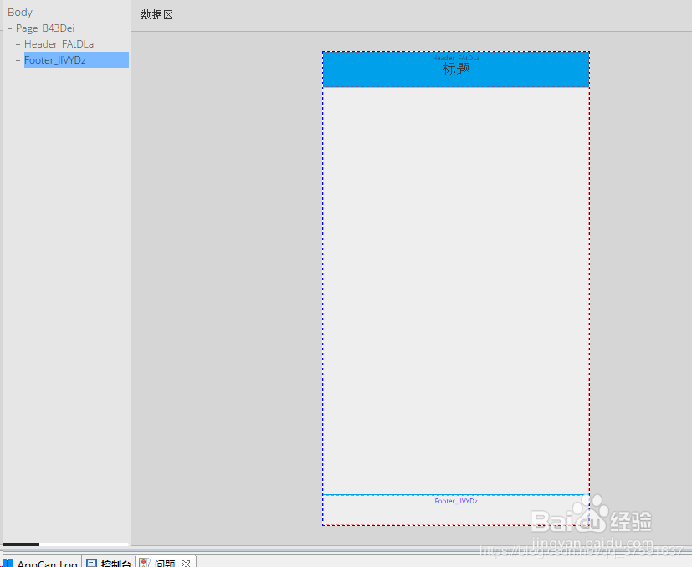Screen dimensions: 692x567
Task: Close the 问题 tab
Action: pos(186,564)
